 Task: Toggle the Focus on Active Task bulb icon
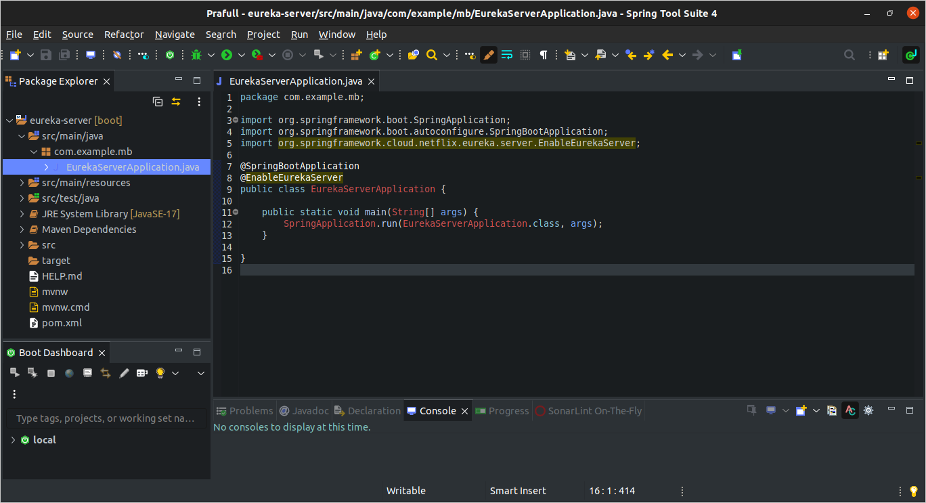point(159,372)
